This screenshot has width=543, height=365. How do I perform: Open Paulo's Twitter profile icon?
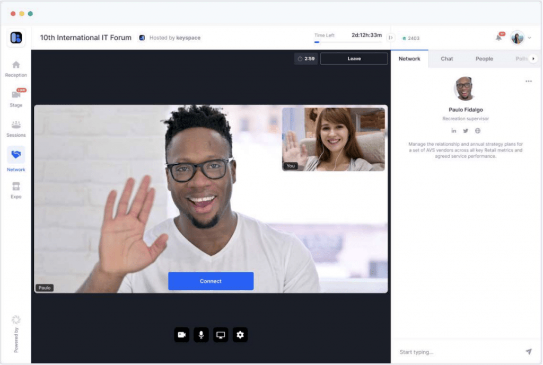coord(466,131)
